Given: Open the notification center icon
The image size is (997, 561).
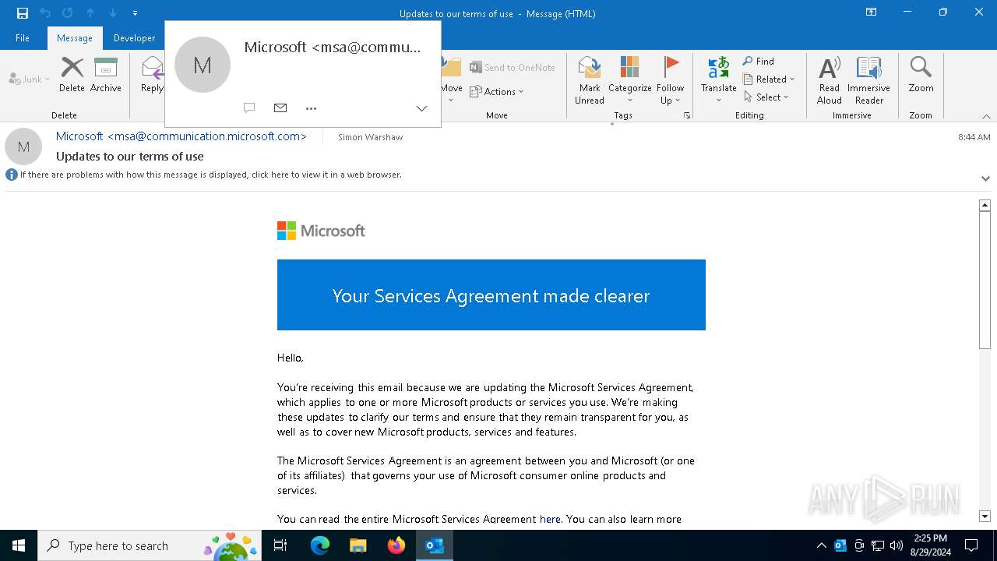Looking at the screenshot, I should point(971,545).
